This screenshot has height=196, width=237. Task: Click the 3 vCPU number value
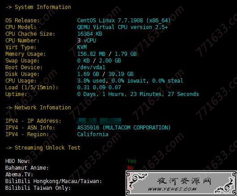(87, 40)
